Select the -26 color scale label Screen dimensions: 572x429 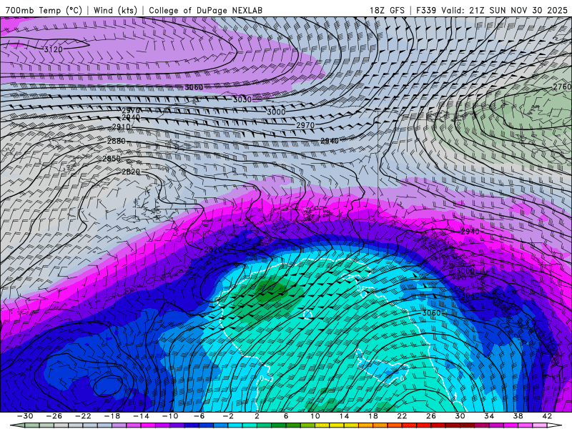point(54,416)
